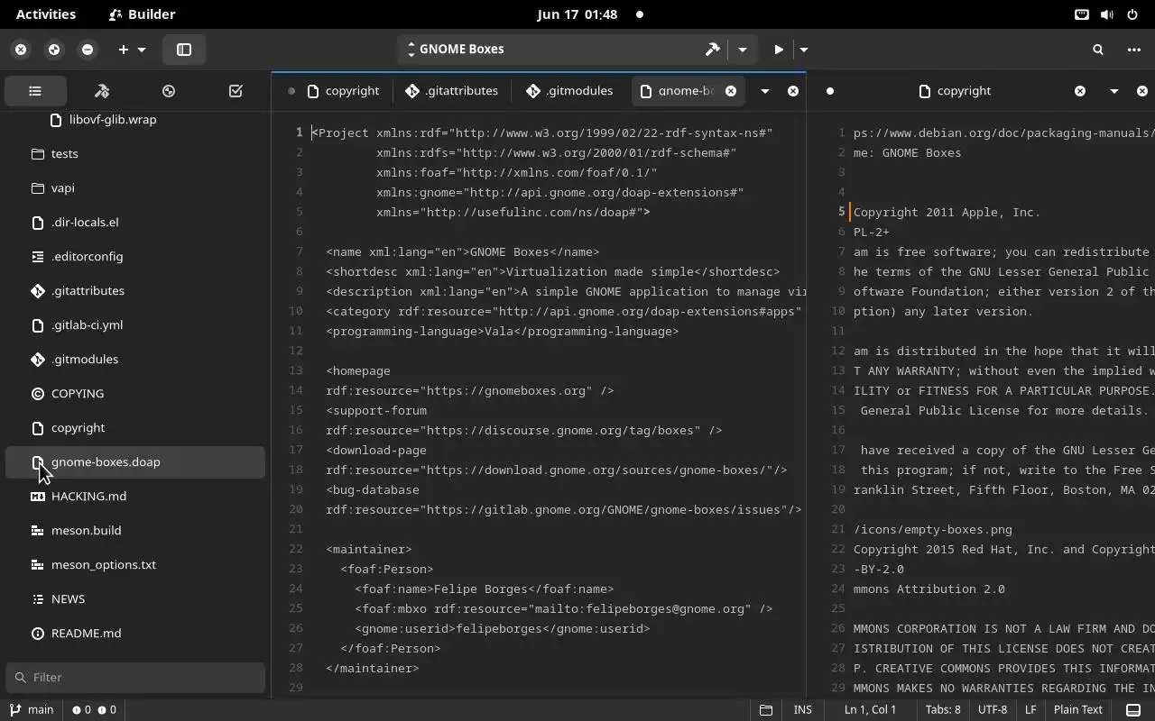Open the LF line ending selector
This screenshot has width=1155, height=721.
click(x=1030, y=710)
